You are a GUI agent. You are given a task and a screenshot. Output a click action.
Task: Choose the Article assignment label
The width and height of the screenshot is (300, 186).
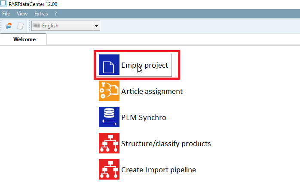tap(152, 91)
